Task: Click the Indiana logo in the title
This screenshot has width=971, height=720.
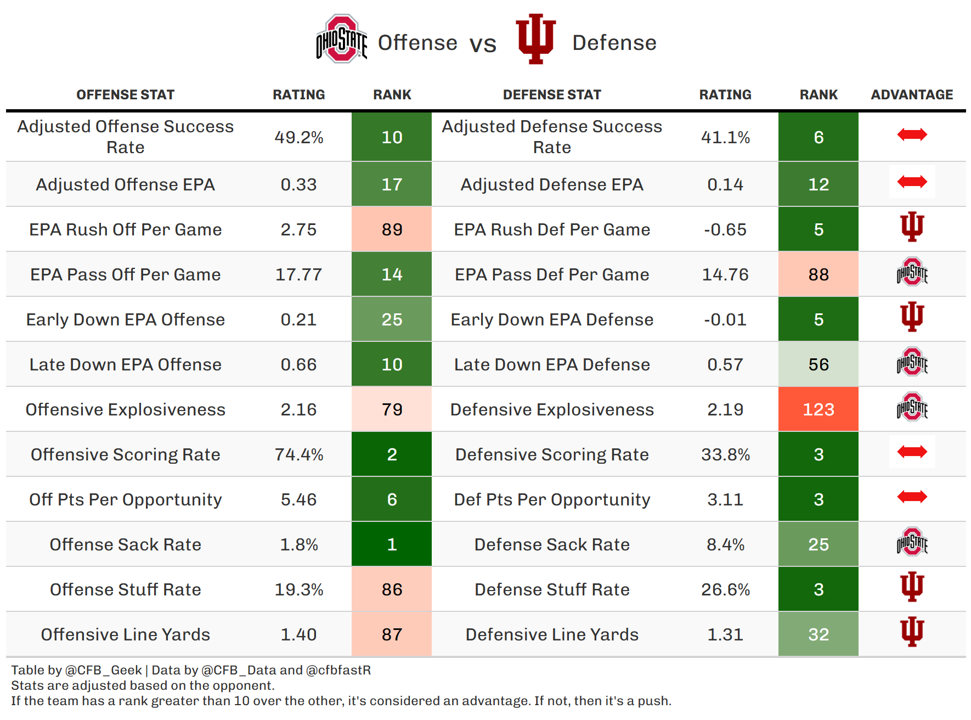Action: tap(535, 38)
